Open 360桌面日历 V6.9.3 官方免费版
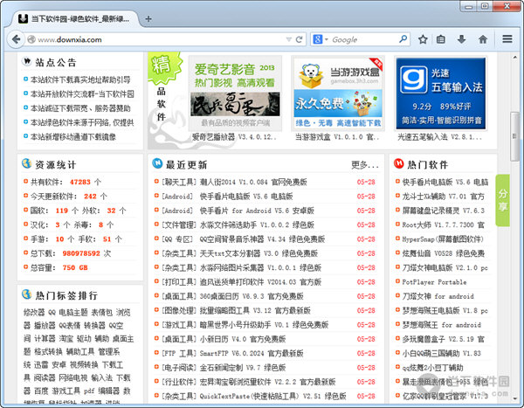 [x=252, y=296]
